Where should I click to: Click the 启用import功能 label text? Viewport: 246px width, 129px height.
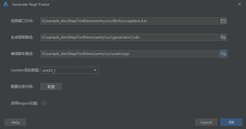[x=24, y=103]
